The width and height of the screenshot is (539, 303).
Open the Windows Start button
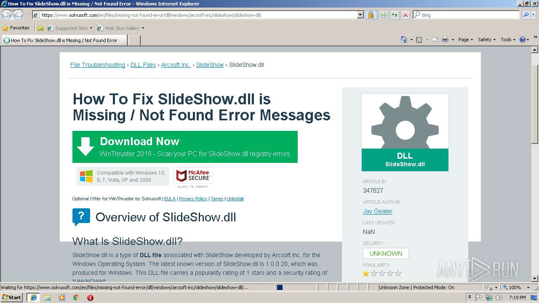click(12, 297)
